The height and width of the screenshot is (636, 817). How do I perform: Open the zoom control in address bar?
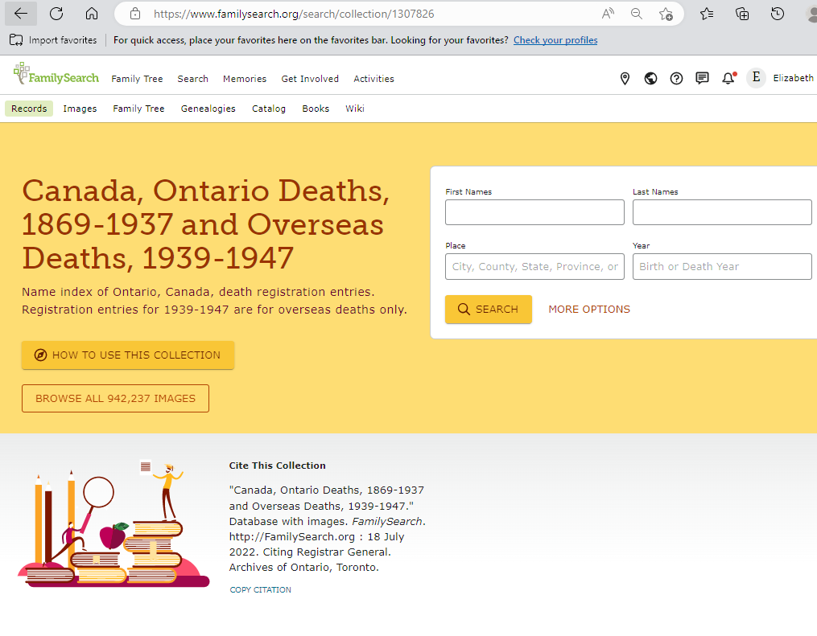(636, 14)
